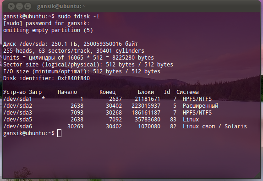Click HPFS/NTFS in the /dev/sda1 row

click(197, 99)
